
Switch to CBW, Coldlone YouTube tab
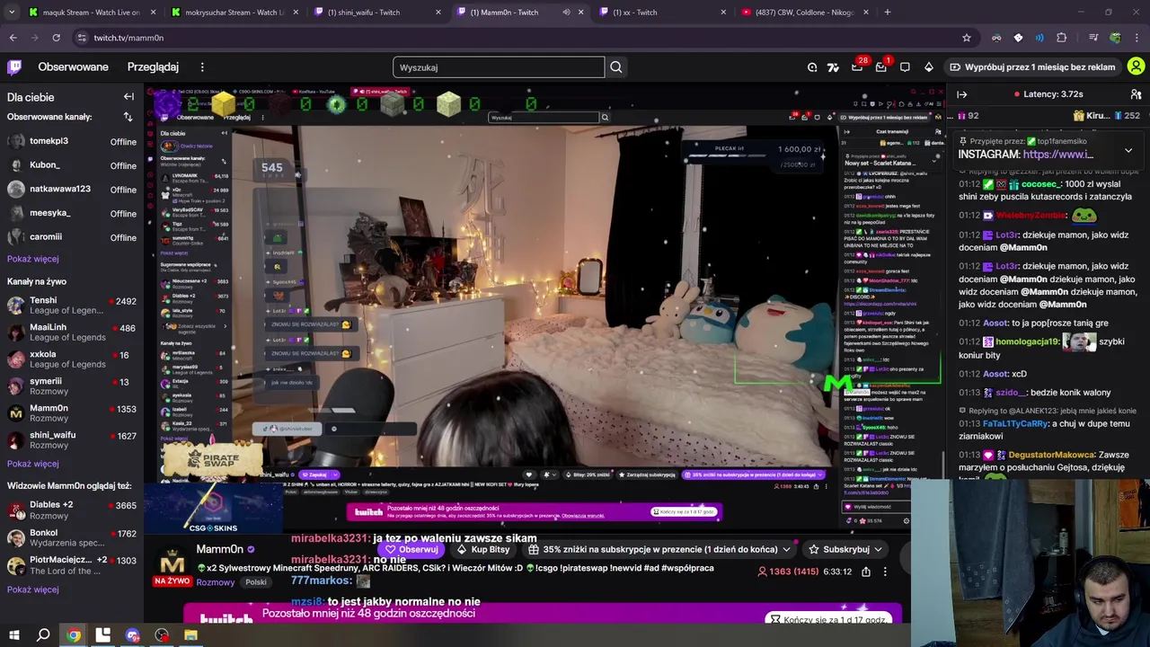805,13
